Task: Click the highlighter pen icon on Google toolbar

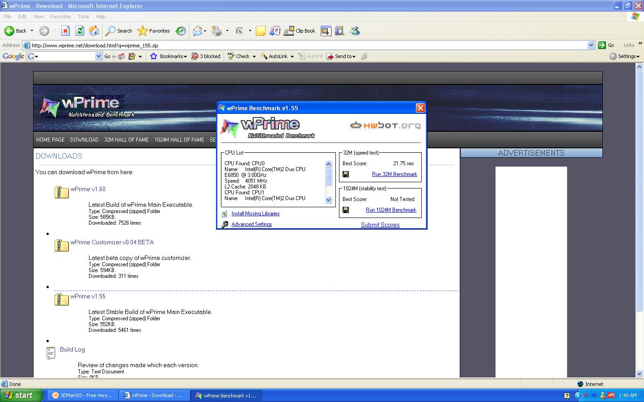Action: pos(364,56)
